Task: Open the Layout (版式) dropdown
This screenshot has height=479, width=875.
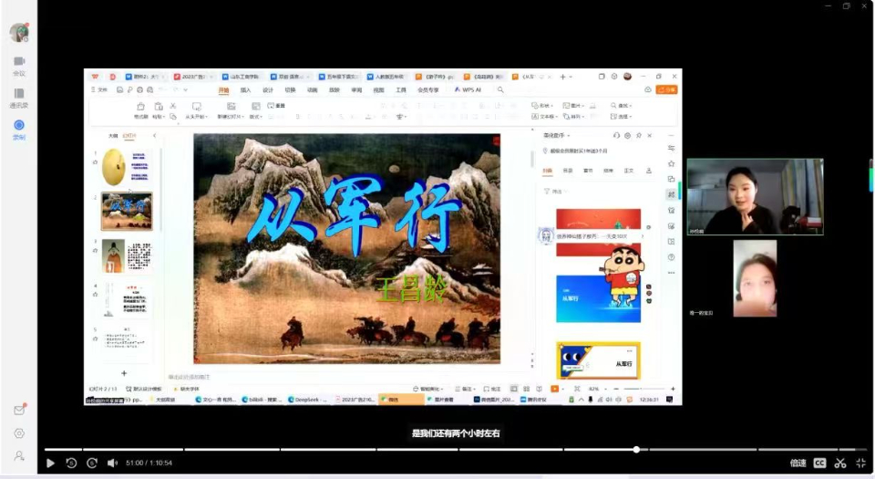Action: pyautogui.click(x=255, y=110)
